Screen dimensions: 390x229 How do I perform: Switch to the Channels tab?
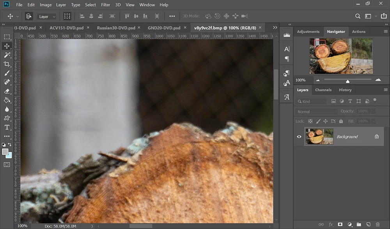[x=323, y=90]
